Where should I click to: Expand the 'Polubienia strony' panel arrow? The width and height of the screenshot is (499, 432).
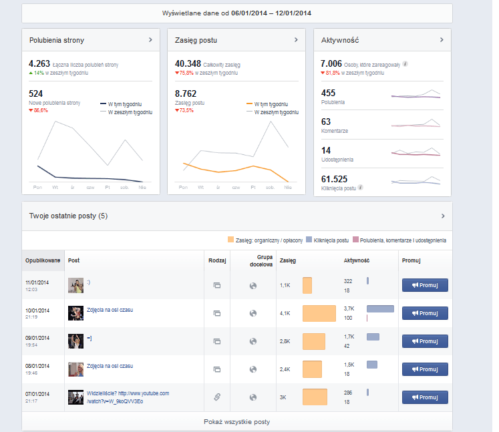[150, 40]
